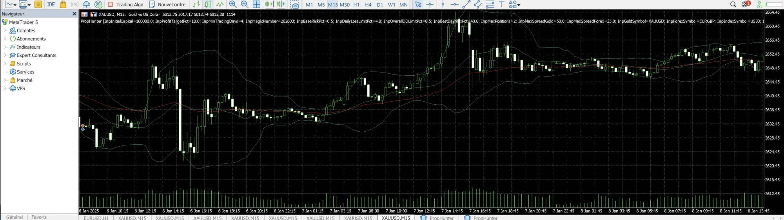Select the M15 timeframe
Image resolution: width=784 pixels, height=220 pixels.
[333, 5]
